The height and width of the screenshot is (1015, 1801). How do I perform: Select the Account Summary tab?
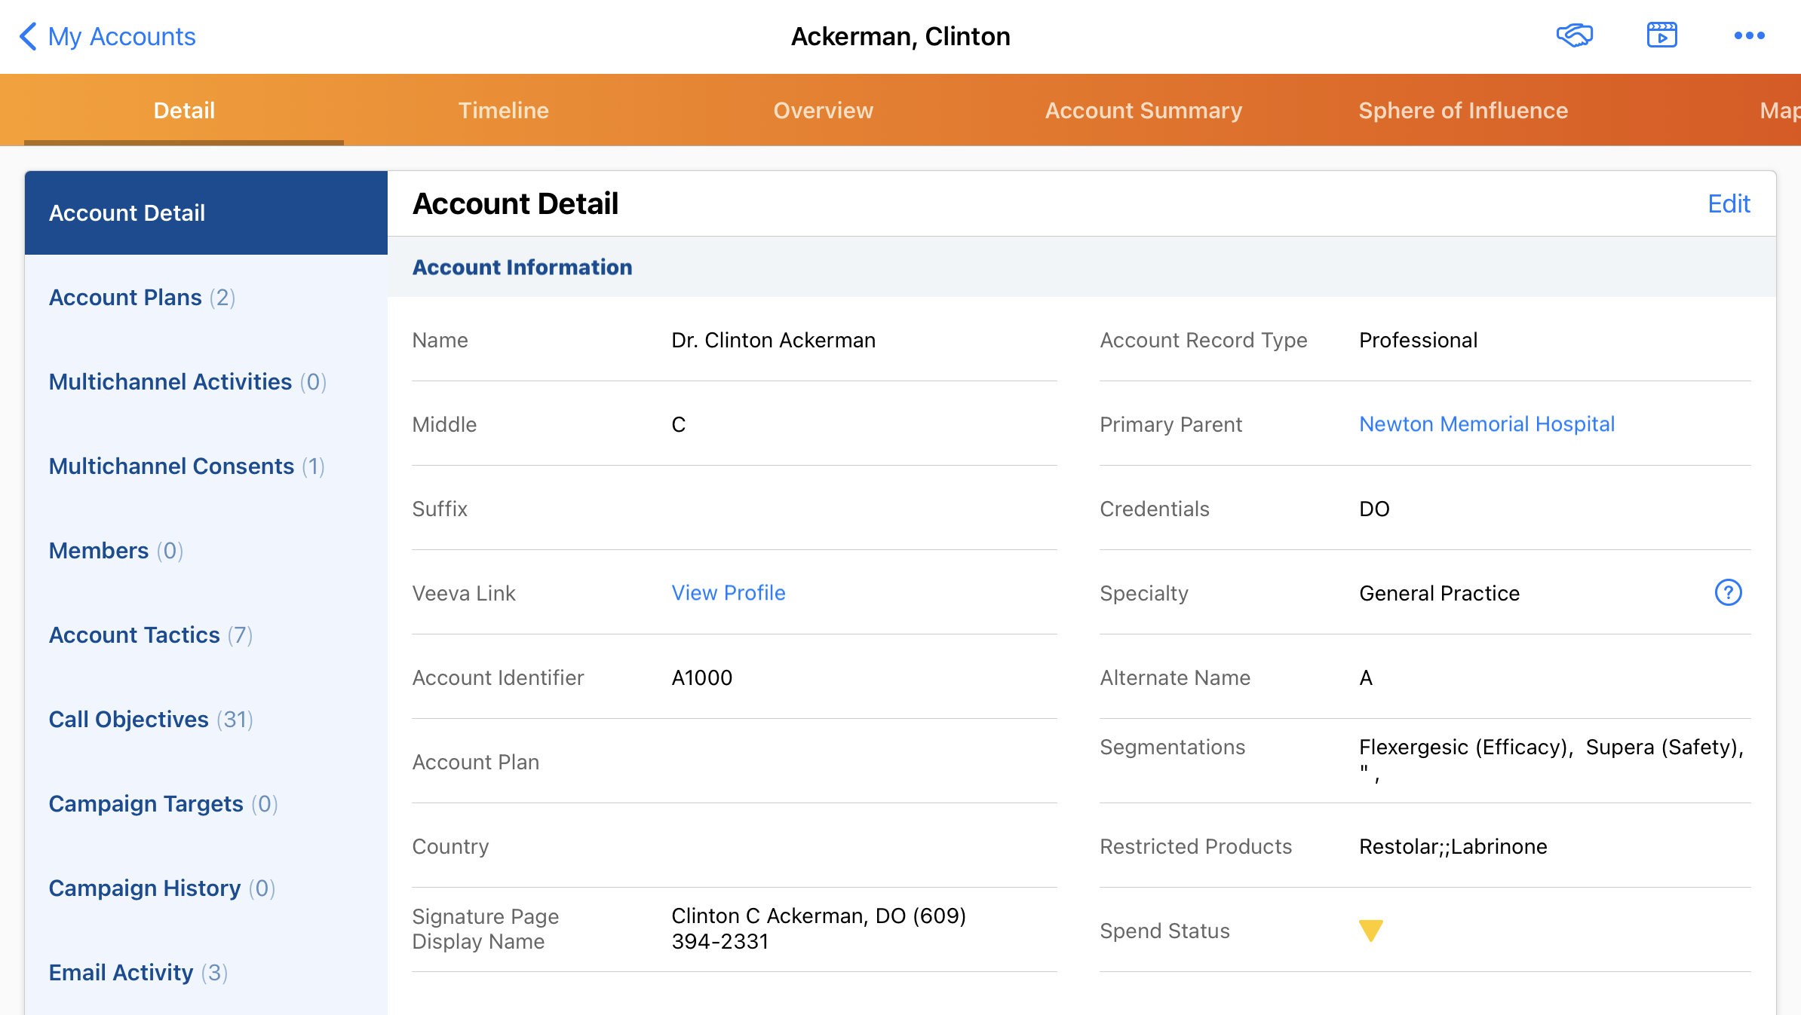click(1143, 111)
